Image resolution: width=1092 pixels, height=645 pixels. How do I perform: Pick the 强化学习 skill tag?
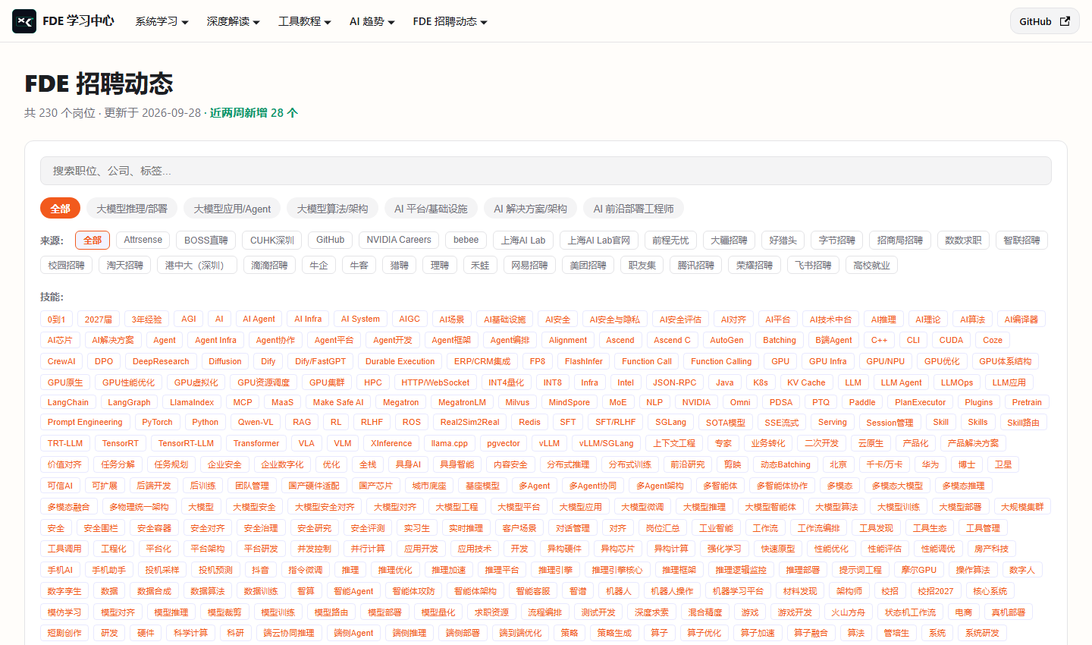click(724, 549)
